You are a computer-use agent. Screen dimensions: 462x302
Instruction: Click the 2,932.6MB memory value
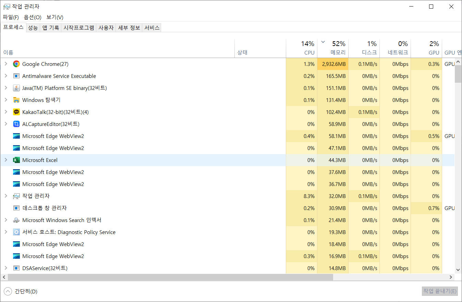click(334, 64)
